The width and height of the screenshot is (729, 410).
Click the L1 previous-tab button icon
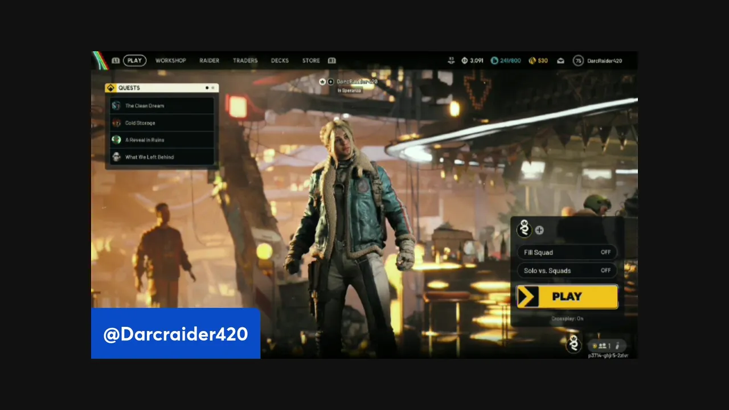coord(116,60)
